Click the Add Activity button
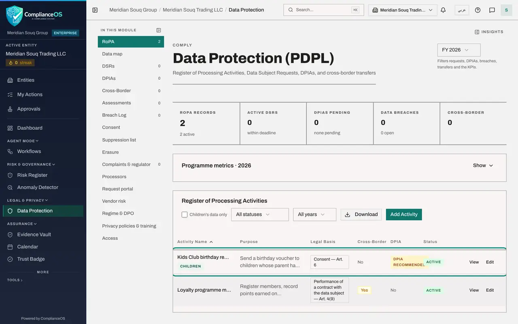 tap(404, 215)
